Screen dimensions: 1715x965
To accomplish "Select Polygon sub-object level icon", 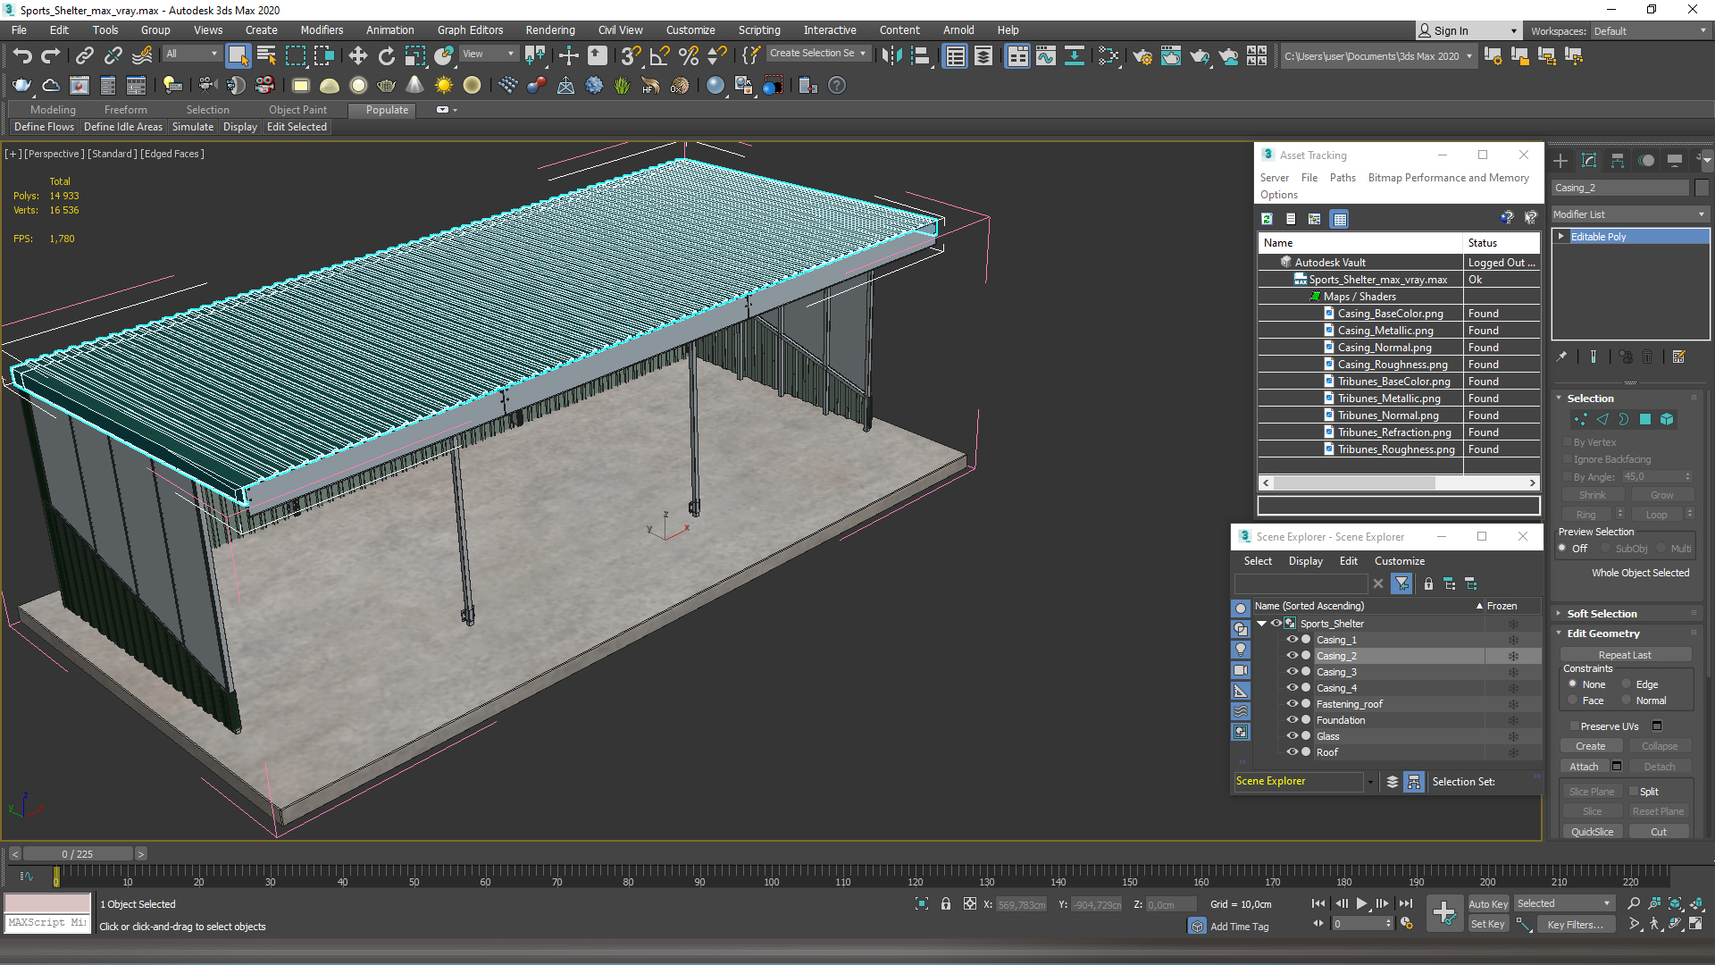I will pos(1645,419).
